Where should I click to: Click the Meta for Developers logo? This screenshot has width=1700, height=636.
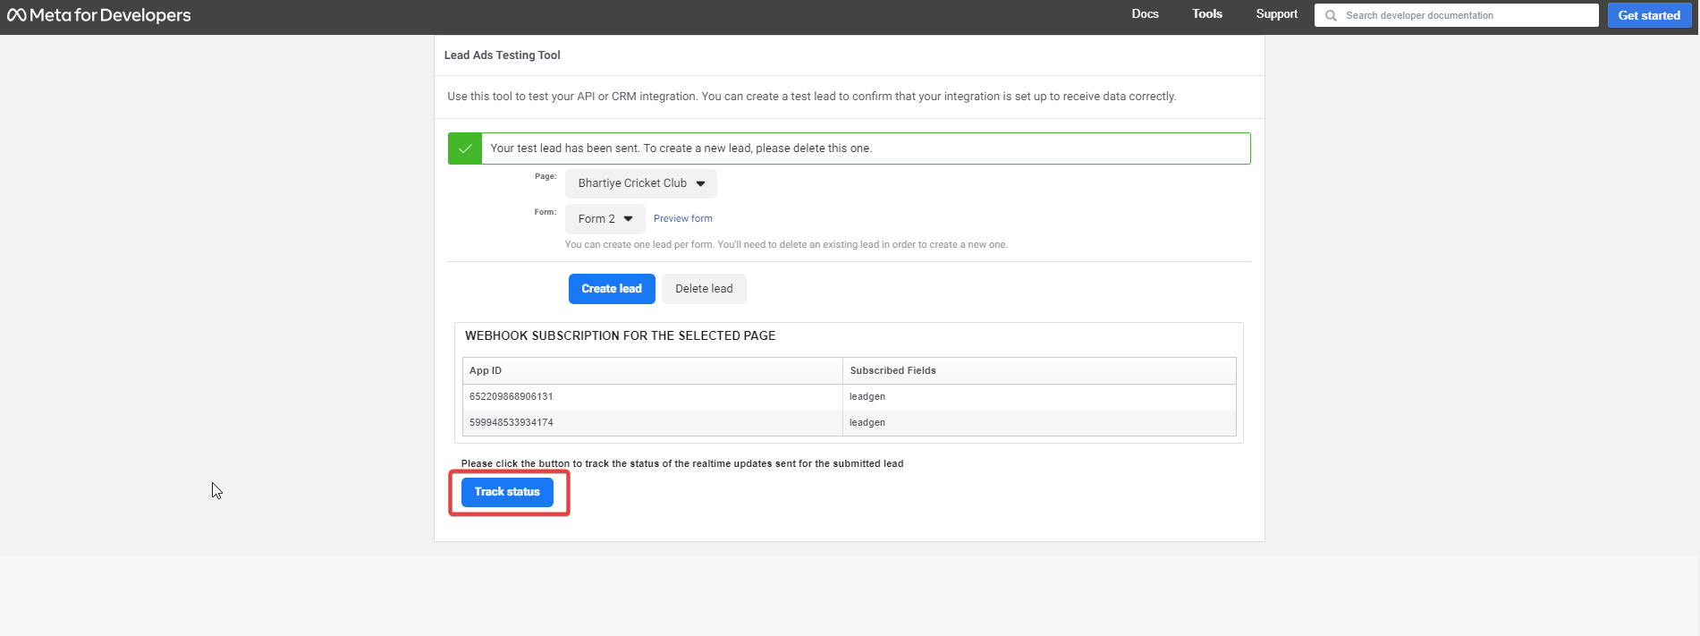point(99,15)
